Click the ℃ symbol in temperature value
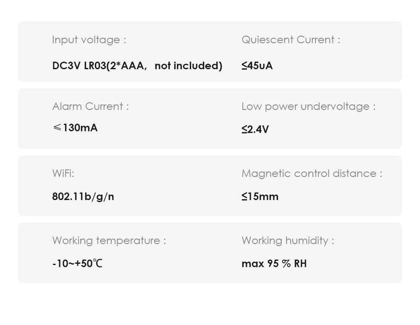This screenshot has width=420, height=325. tap(97, 264)
